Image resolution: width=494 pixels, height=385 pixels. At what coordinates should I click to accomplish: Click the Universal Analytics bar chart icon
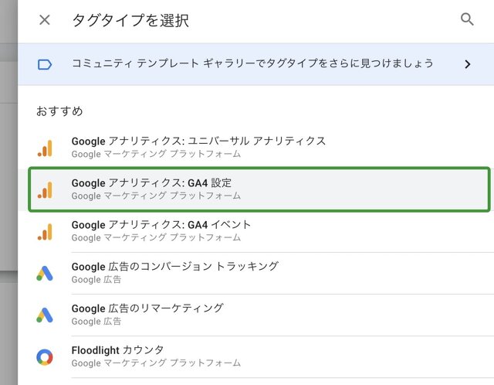45,148
